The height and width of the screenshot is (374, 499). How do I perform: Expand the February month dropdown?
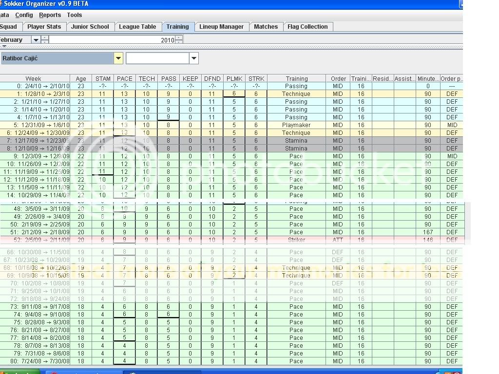click(36, 40)
